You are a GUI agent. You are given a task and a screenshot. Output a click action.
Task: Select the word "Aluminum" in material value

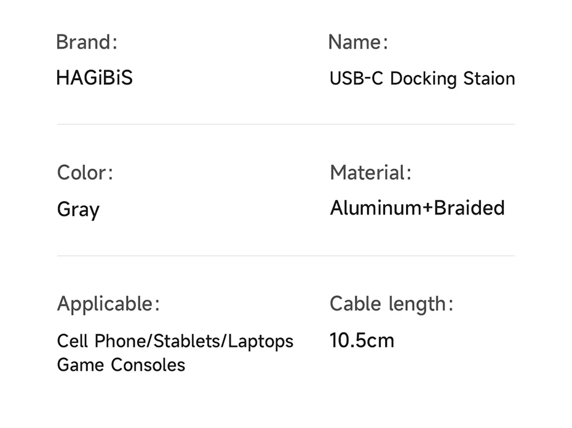click(x=375, y=208)
